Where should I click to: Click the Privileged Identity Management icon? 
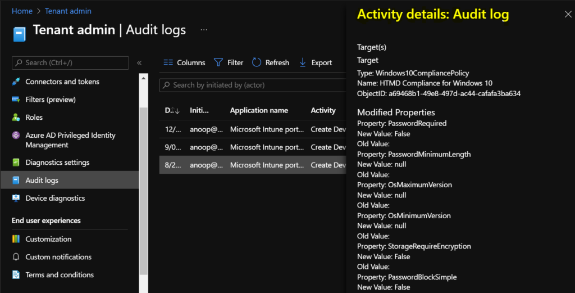coord(16,135)
